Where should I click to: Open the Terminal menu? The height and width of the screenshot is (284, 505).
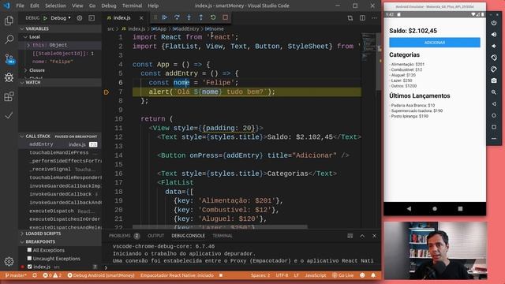(132, 6)
